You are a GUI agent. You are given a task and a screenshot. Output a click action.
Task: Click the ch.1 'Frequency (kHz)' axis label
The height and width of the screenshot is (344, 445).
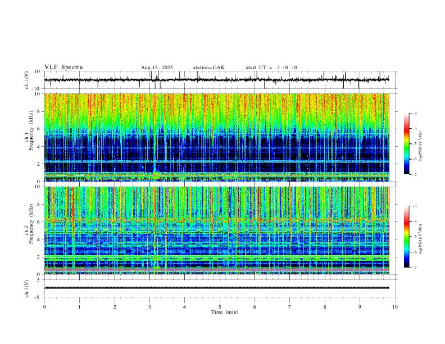click(31, 130)
